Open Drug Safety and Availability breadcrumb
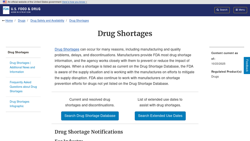Screen dimensions: 250x141 (47, 21)
